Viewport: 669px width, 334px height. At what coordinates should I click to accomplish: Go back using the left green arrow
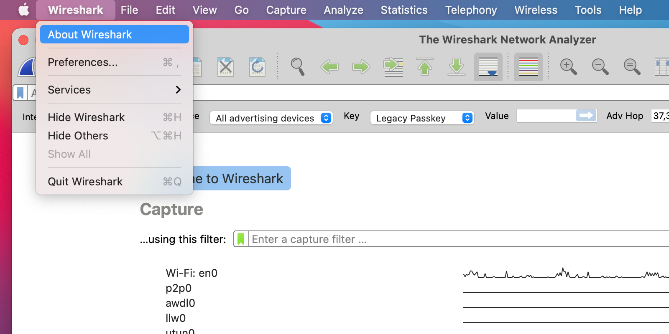click(x=329, y=67)
